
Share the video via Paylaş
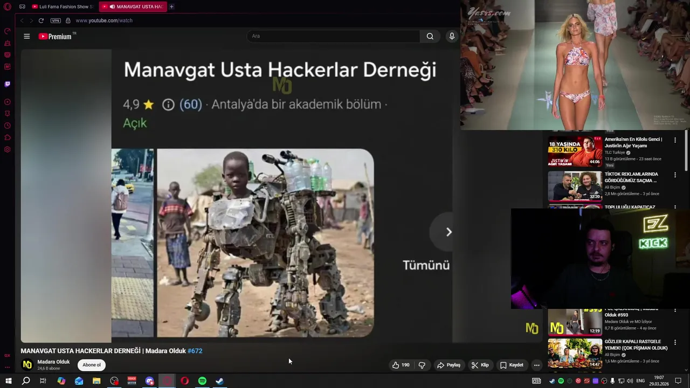pos(448,365)
